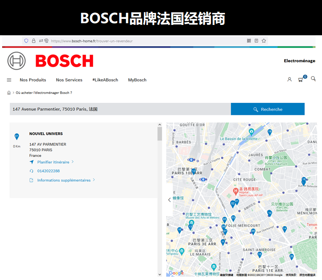Click the Hôpital Saint-Louis H marker
The width and height of the screenshot is (322, 280).
click(236, 191)
